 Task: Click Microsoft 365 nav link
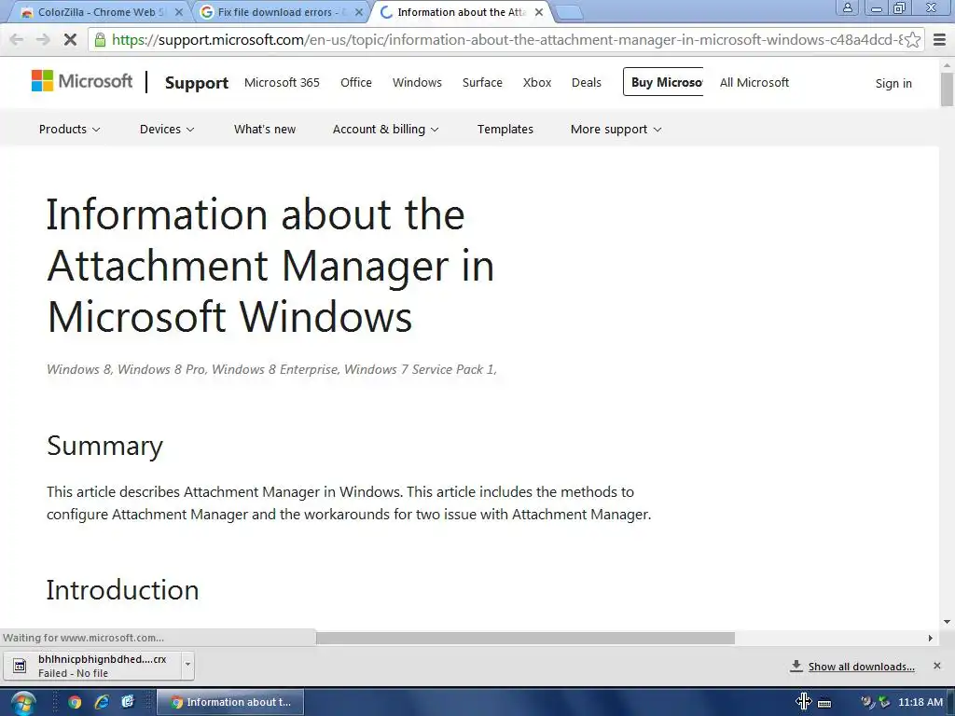click(282, 82)
